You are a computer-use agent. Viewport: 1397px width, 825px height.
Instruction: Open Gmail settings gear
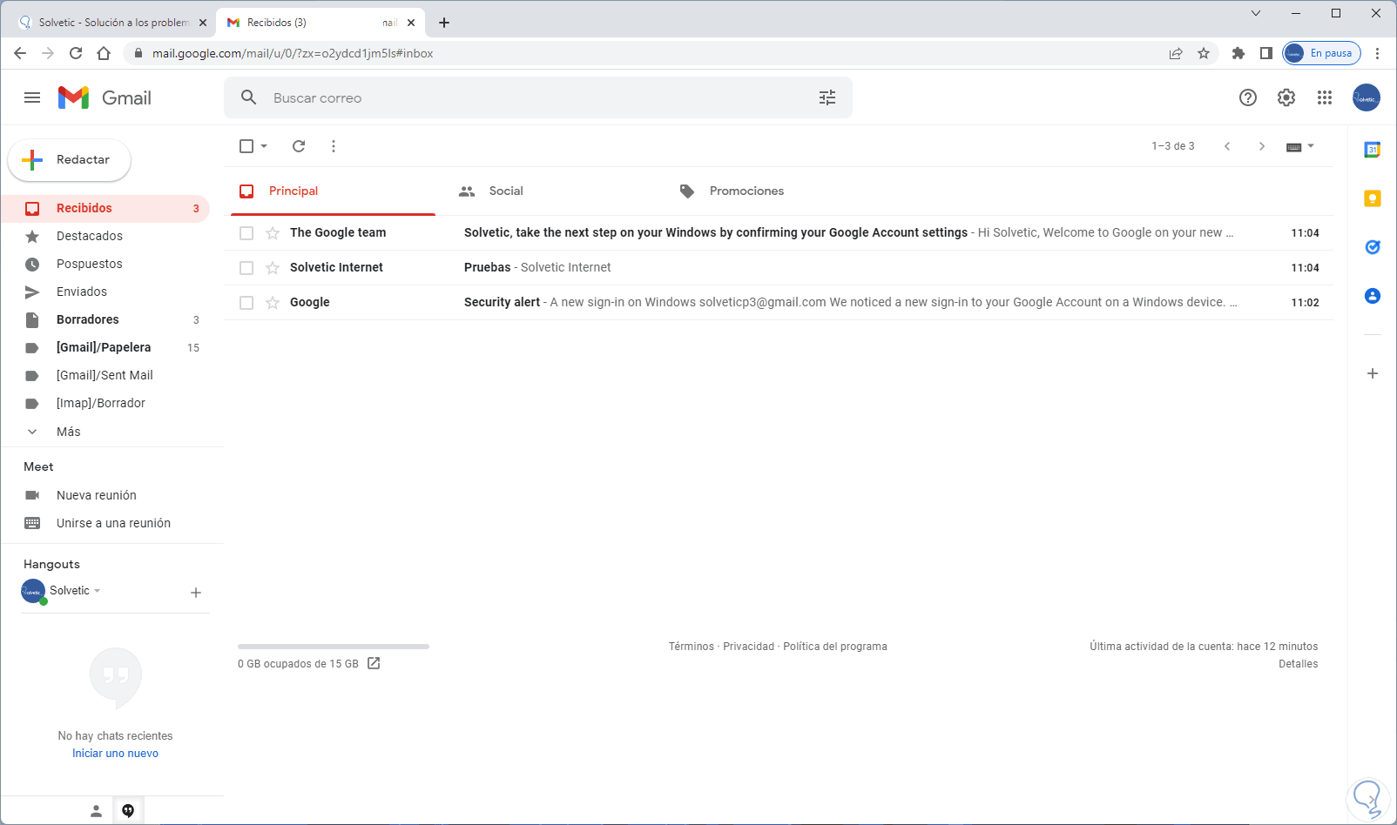point(1286,97)
